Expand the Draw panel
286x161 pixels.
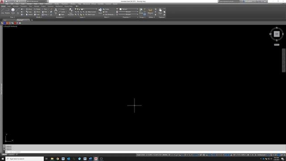pyautogui.click(x=13, y=17)
